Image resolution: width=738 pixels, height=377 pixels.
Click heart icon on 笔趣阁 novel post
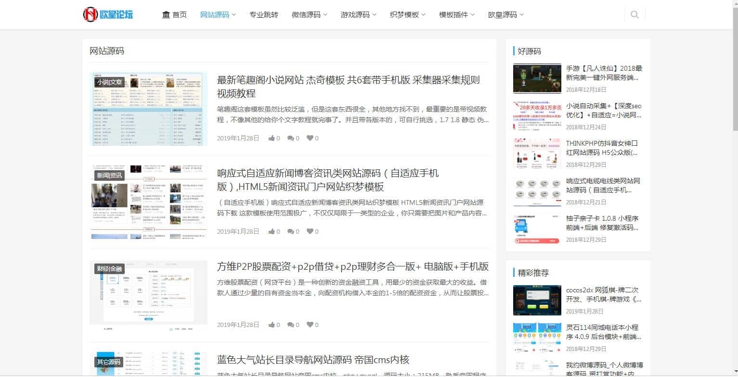coord(310,138)
